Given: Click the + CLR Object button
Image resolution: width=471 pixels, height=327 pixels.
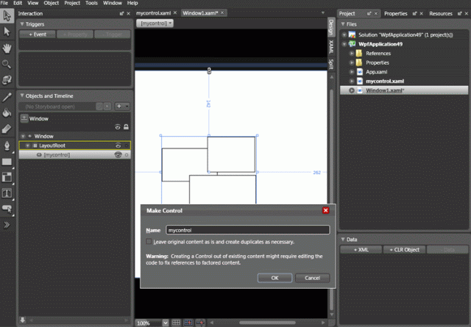Looking at the screenshot, I should (x=405, y=250).
